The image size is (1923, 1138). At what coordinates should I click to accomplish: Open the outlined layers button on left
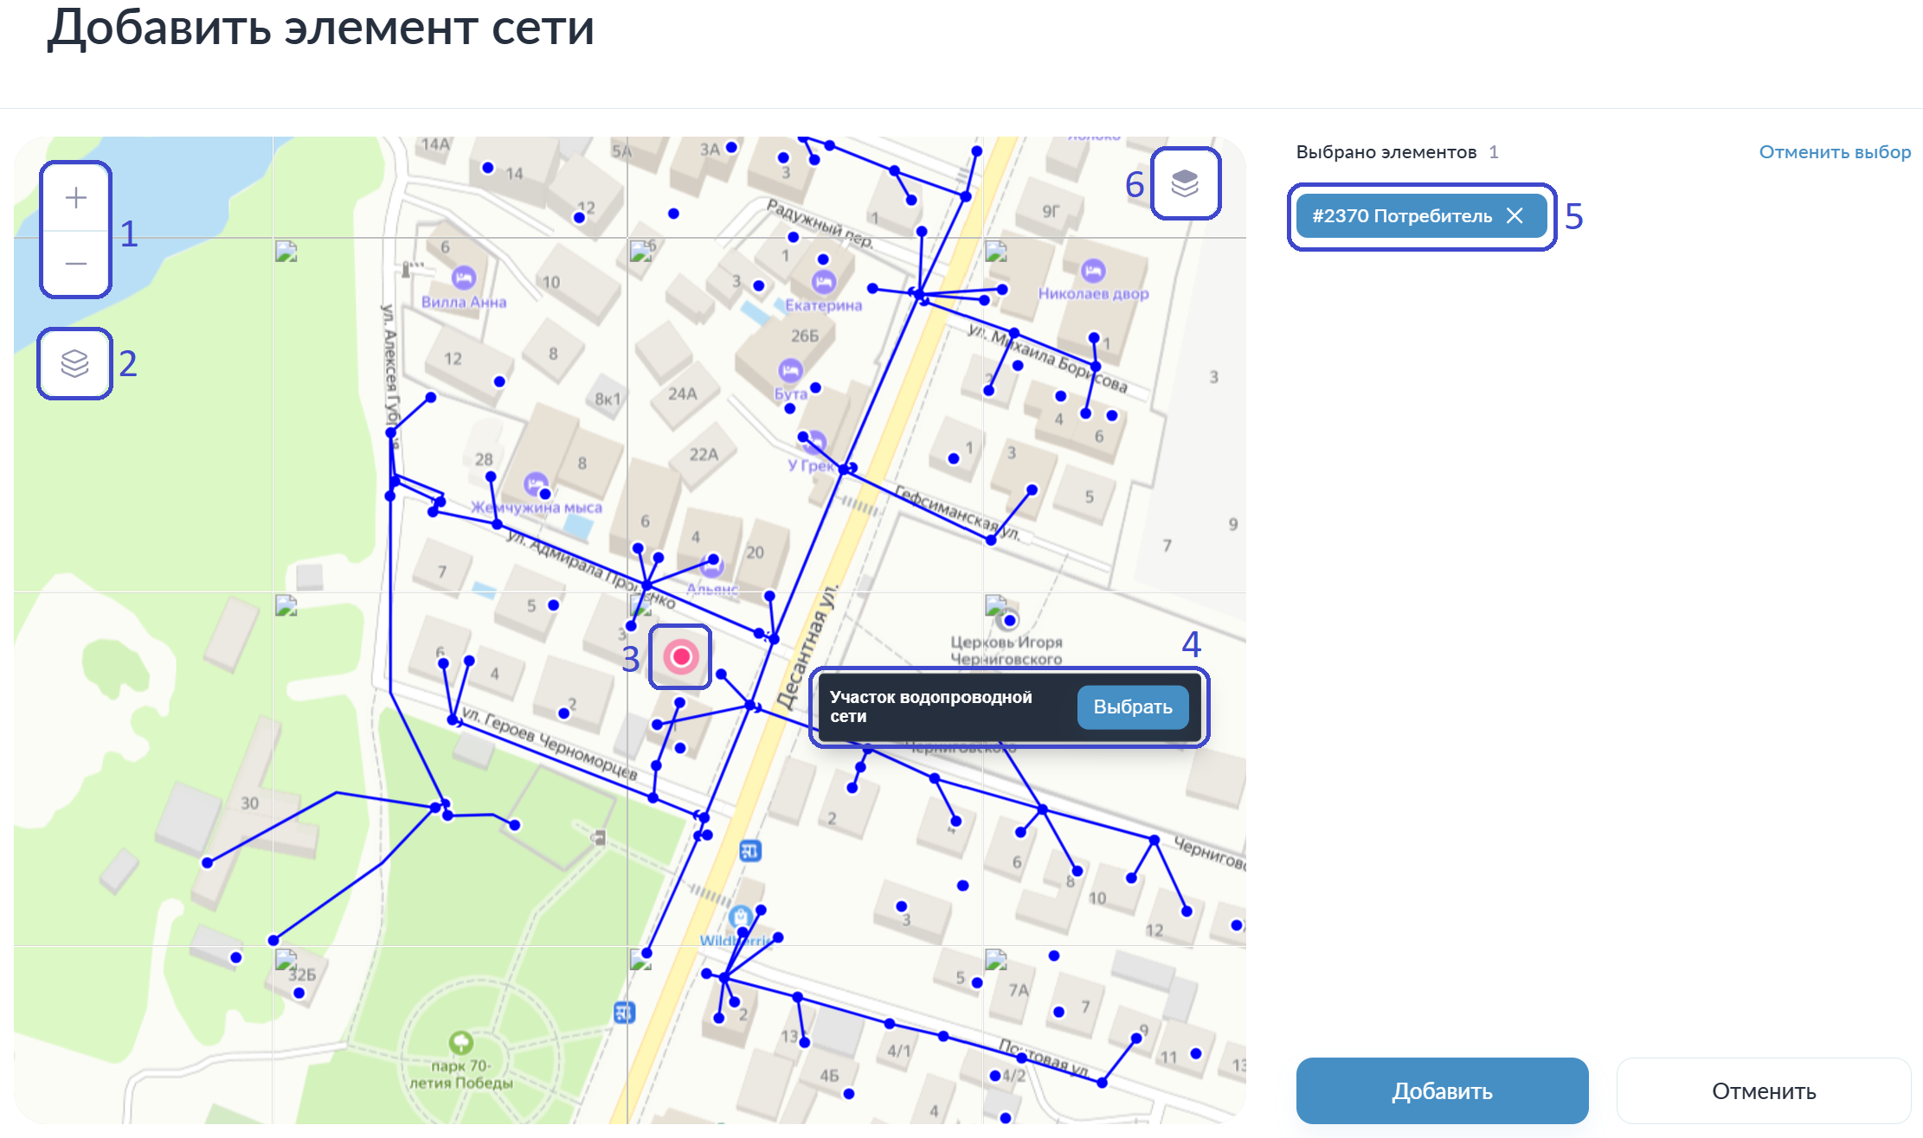coord(75,363)
